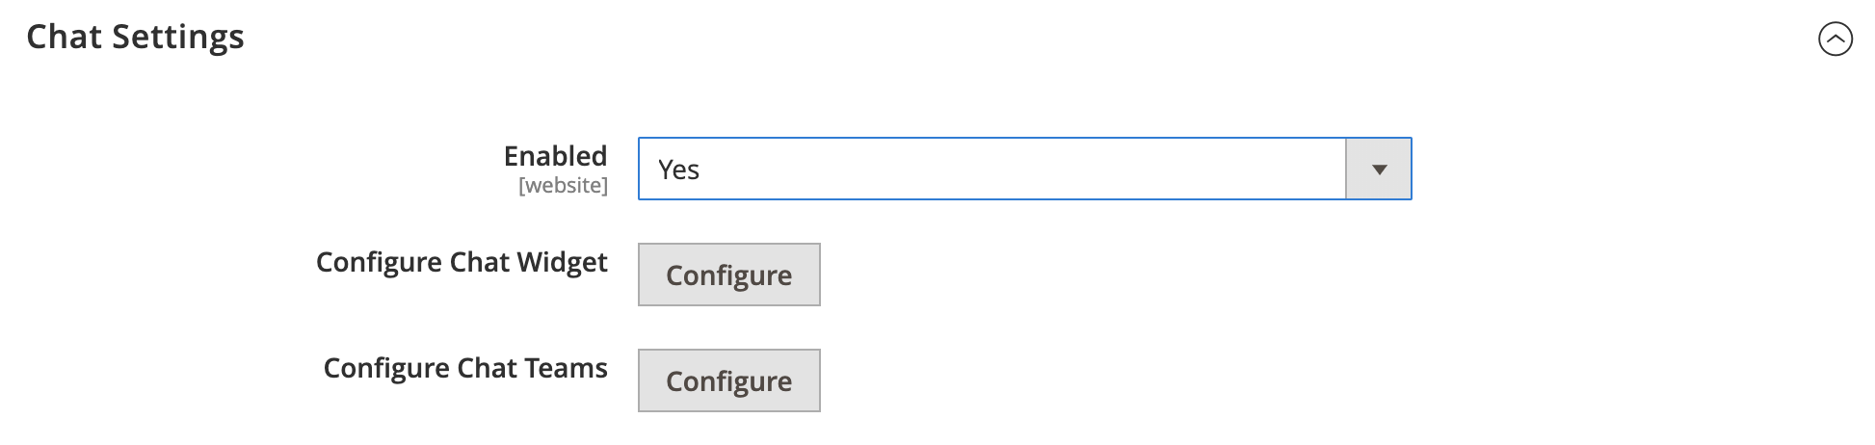Click the [website] scope label under Enabled
Viewport: 1875px width, 445px height.
pyautogui.click(x=563, y=186)
